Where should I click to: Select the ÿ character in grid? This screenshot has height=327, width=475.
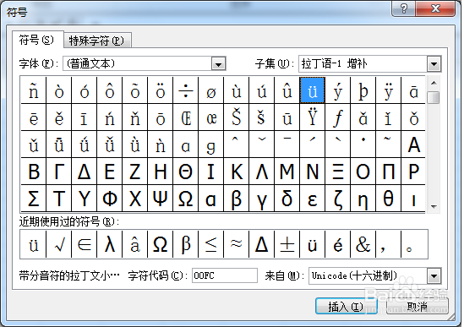388,90
